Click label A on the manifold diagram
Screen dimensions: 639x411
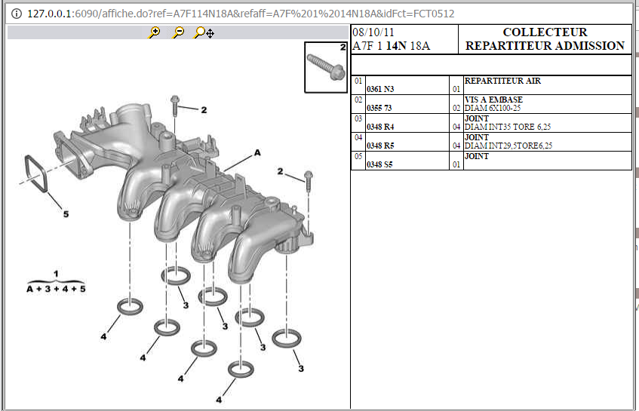pos(257,153)
